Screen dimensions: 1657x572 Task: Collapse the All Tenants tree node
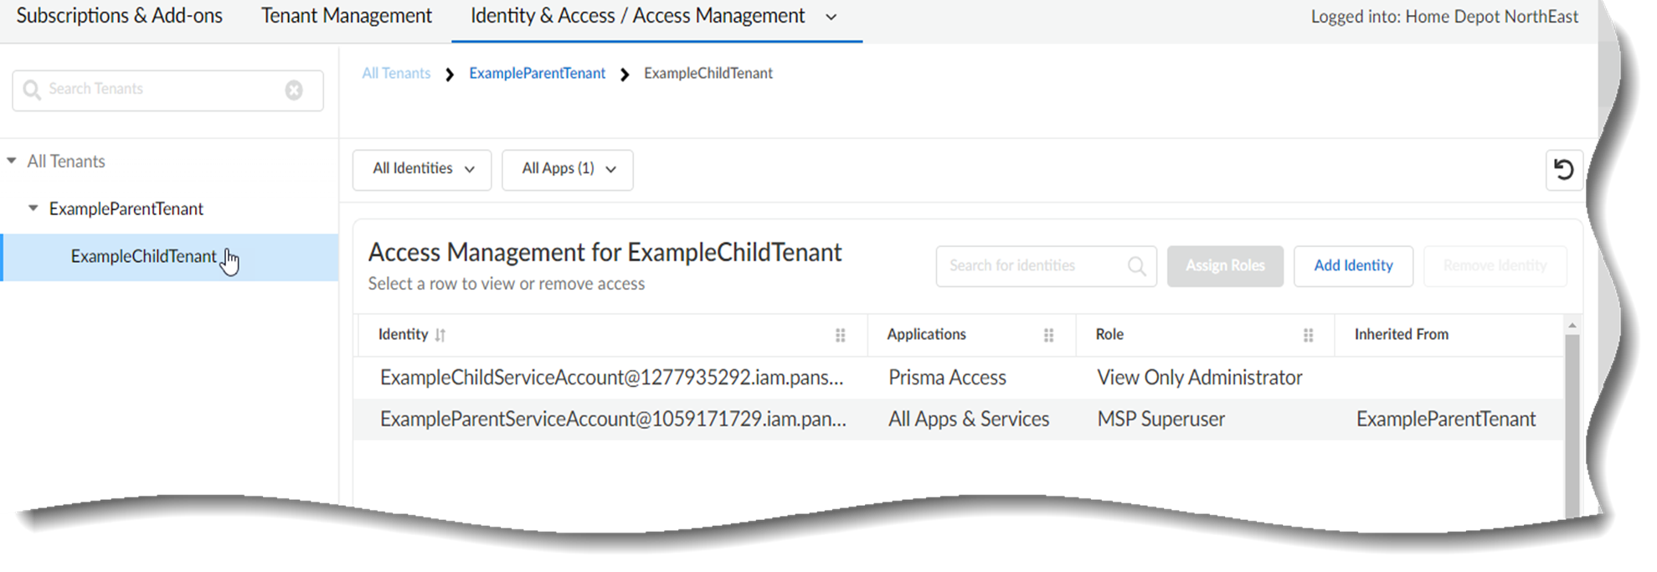12,161
